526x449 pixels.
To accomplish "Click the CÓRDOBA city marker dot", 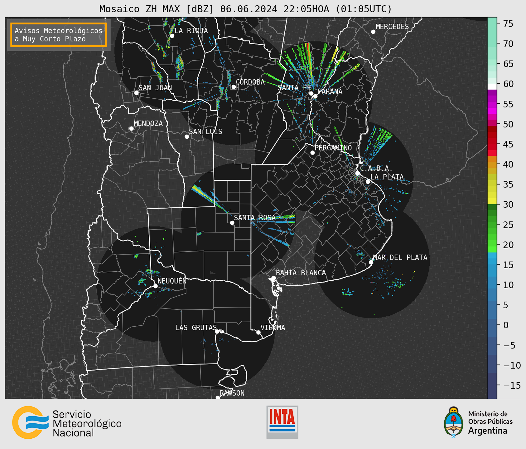I will pos(234,87).
